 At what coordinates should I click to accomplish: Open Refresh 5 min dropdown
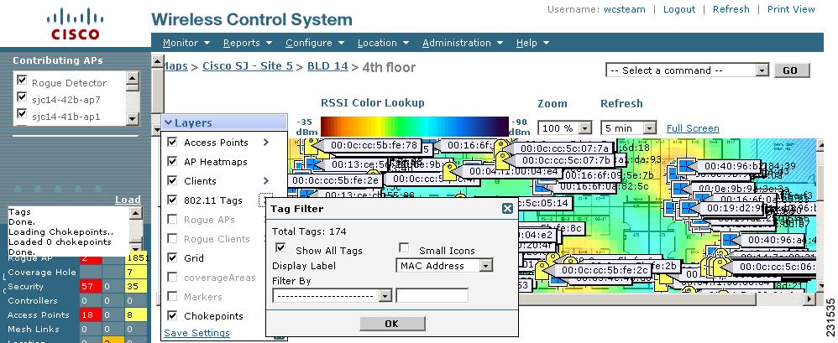click(x=649, y=128)
